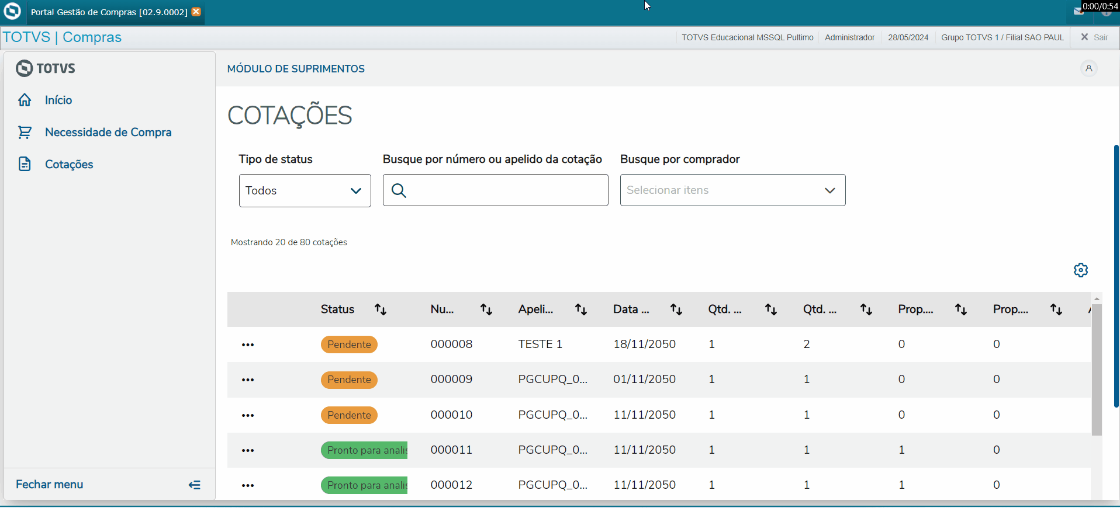Click the TOTVS Educacional MSSQL Pultimo label
The height and width of the screenshot is (508, 1120).
coord(748,37)
